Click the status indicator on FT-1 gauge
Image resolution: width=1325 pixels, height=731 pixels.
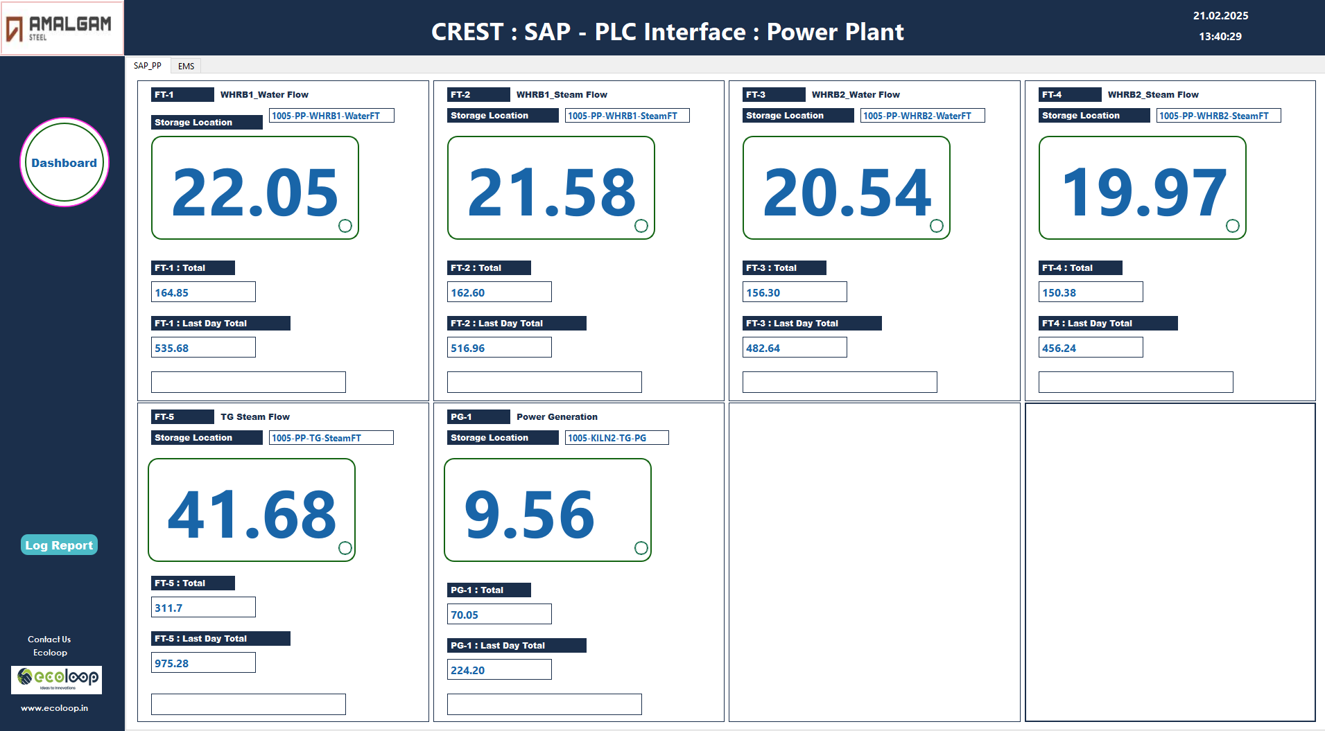346,225
